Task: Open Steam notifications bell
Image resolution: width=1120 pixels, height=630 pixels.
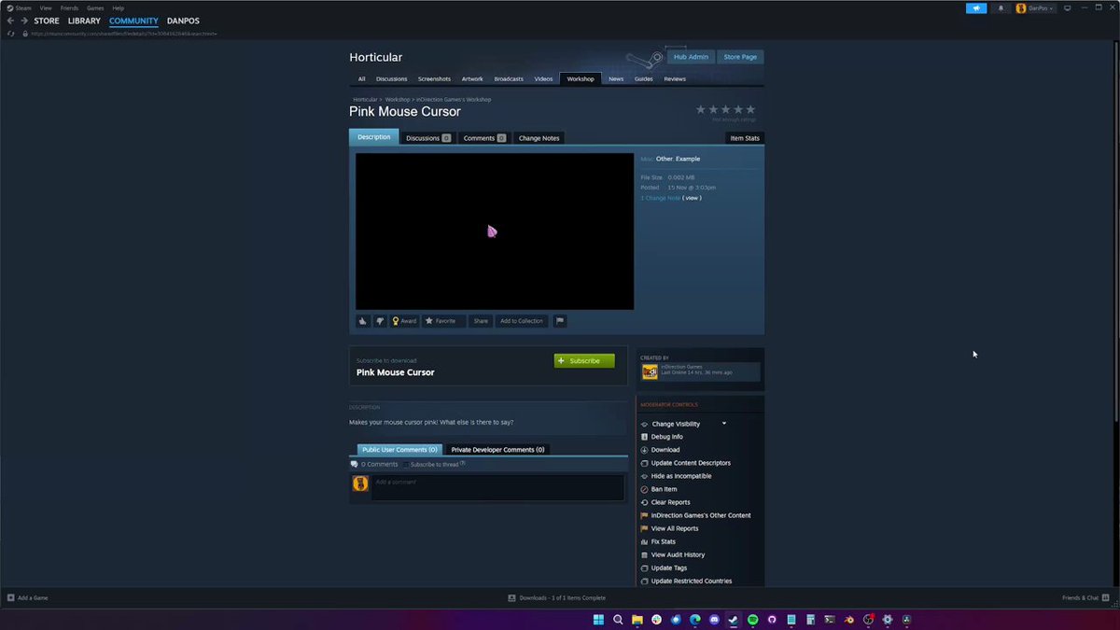Action: click(1001, 8)
